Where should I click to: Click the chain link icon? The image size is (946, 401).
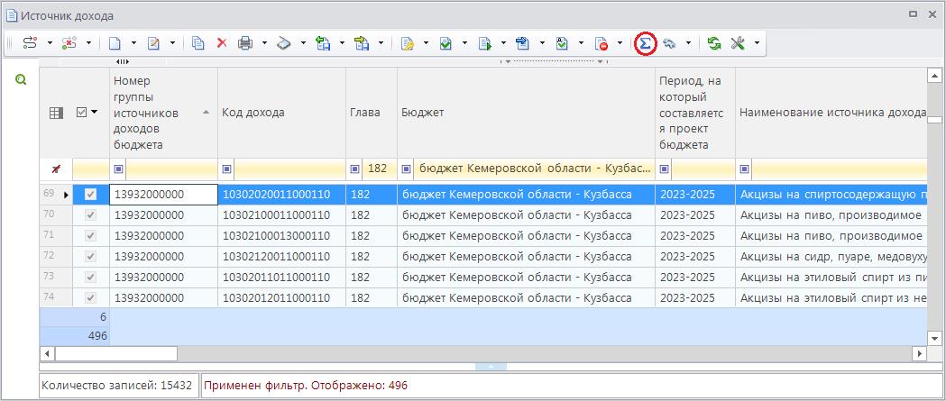tap(669, 43)
